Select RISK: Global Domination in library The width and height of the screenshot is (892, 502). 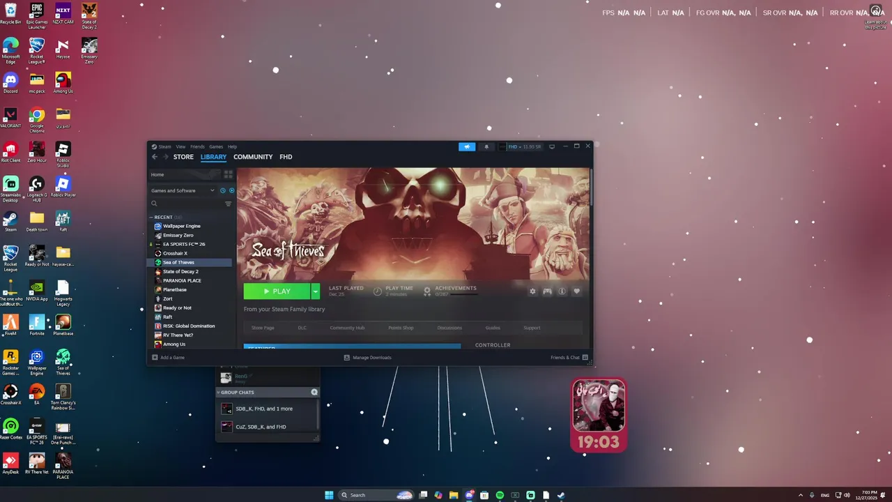188,326
